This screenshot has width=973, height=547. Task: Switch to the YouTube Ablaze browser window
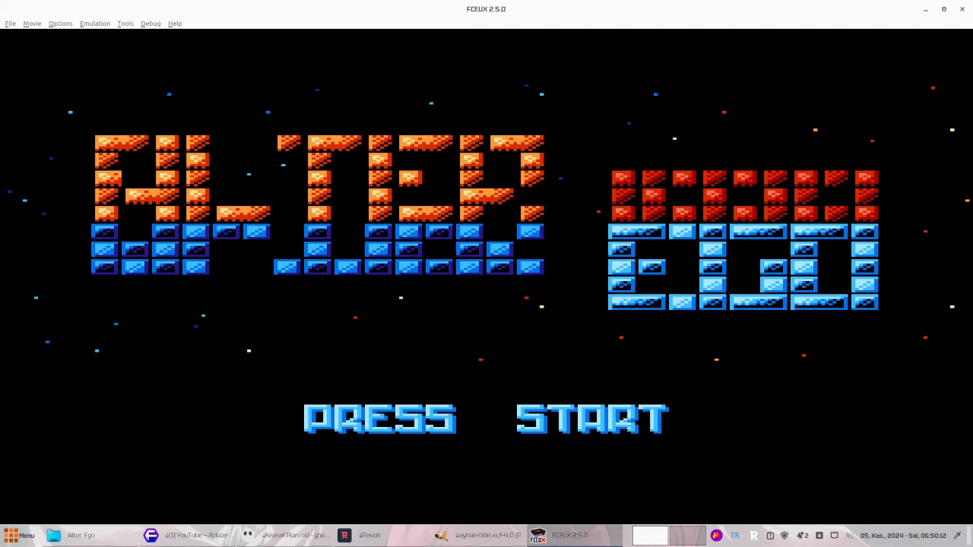click(186, 536)
